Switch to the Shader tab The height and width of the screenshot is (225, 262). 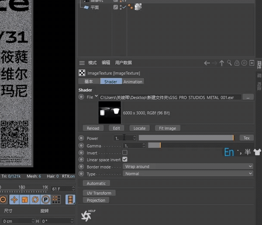tap(111, 81)
